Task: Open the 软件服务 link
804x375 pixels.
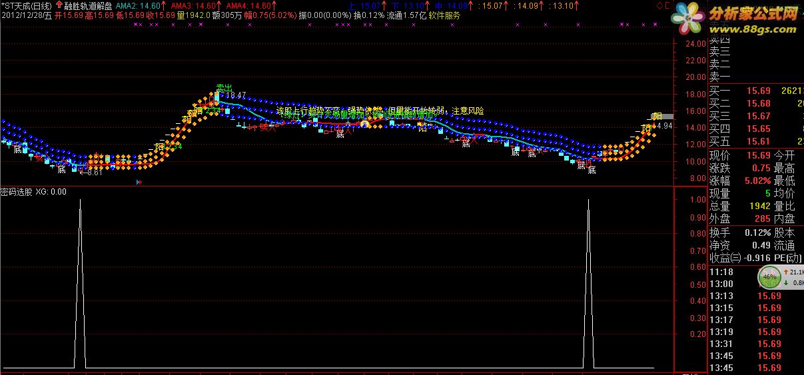Action: [444, 15]
